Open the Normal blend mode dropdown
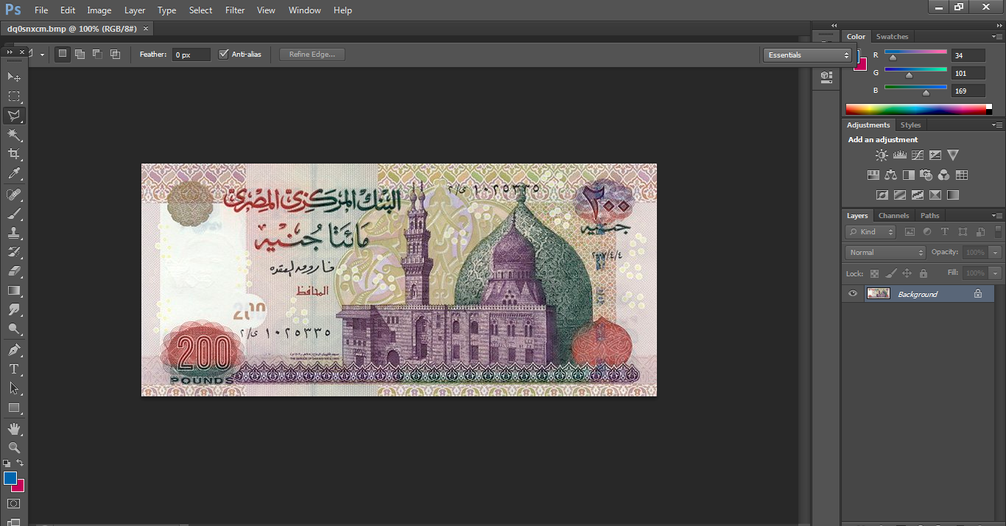The width and height of the screenshot is (1006, 526). point(885,253)
